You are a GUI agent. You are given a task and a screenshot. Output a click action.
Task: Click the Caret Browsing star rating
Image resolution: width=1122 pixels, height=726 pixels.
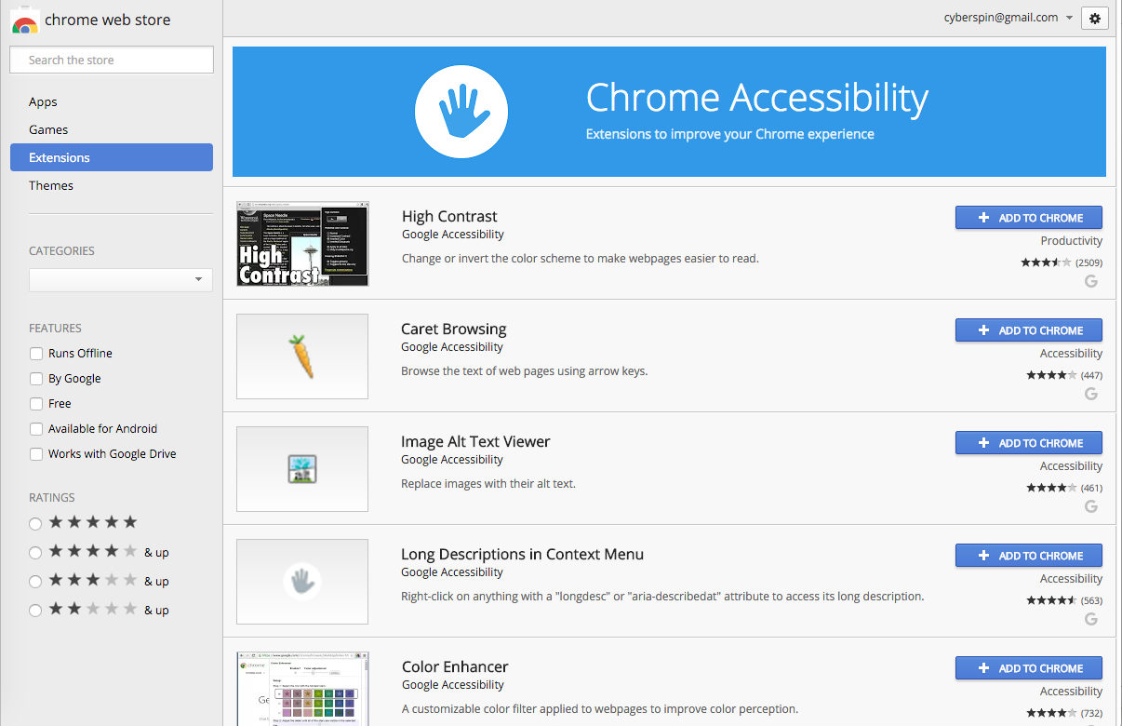tap(1051, 375)
